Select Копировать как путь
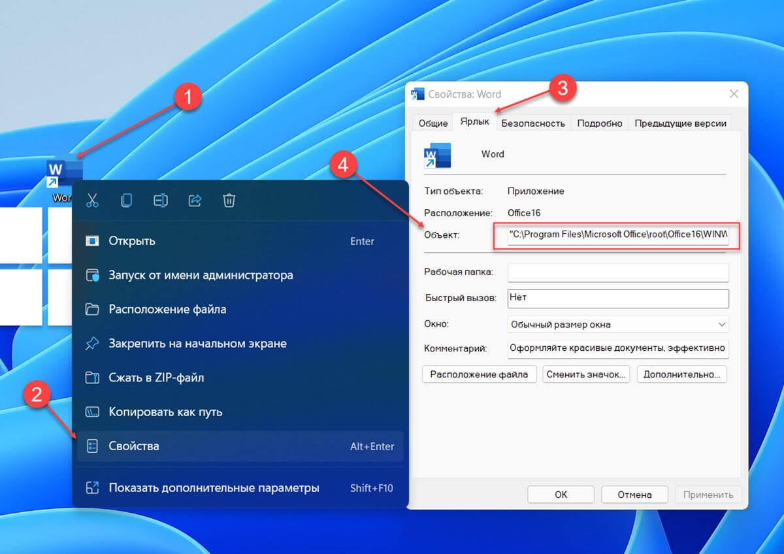Viewport: 784px width, 554px height. pos(240,412)
